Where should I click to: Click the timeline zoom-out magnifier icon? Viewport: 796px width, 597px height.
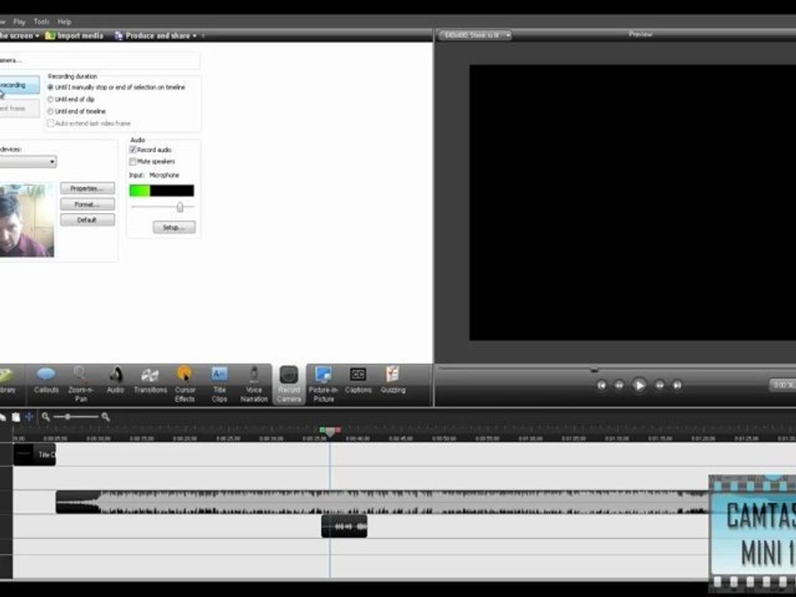[46, 417]
